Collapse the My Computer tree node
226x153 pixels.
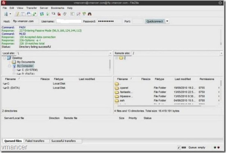tap(9, 66)
